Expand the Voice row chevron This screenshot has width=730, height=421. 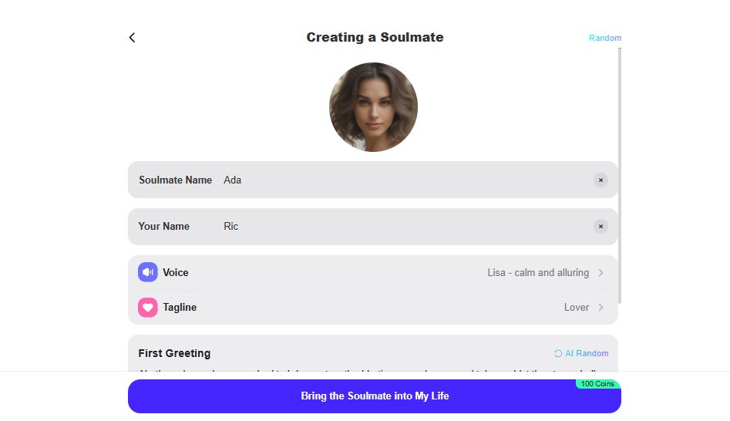pyautogui.click(x=601, y=273)
